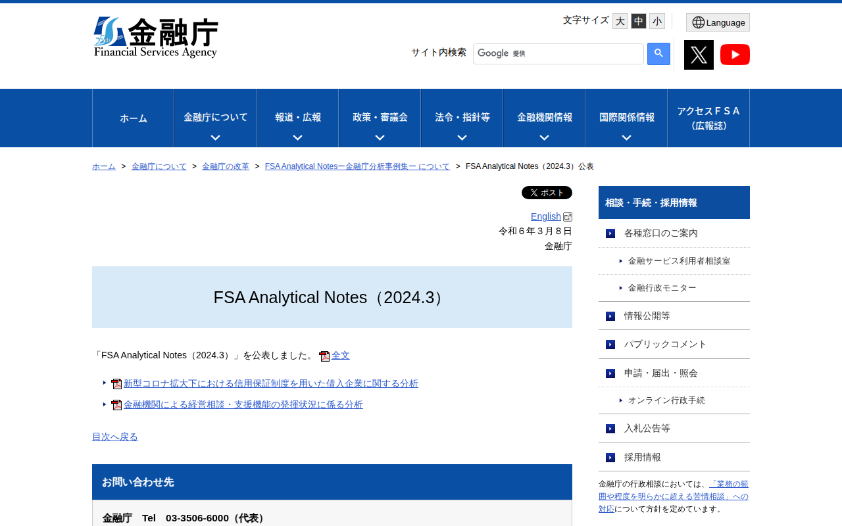Open 各種窓口のご案内 sidebar item
The width and height of the screenshot is (842, 526).
pos(674,233)
